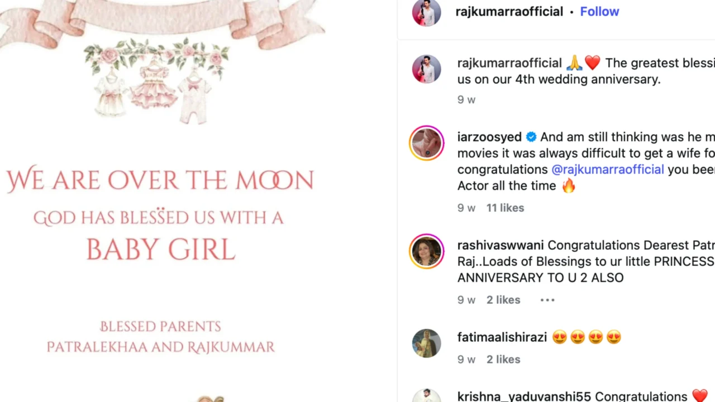
Task: Click fatimaalishirazi's username
Action: 502,337
